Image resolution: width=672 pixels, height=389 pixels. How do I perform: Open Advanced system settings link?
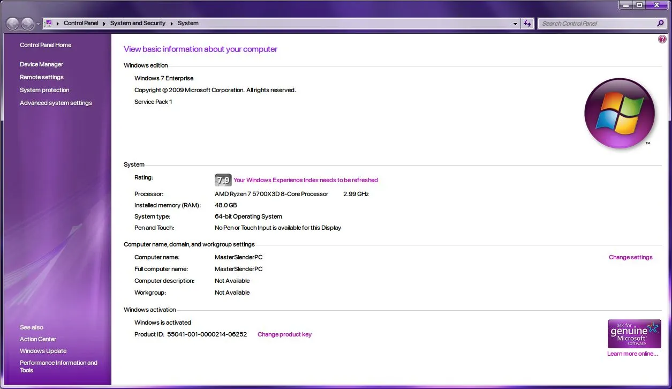[x=56, y=103]
